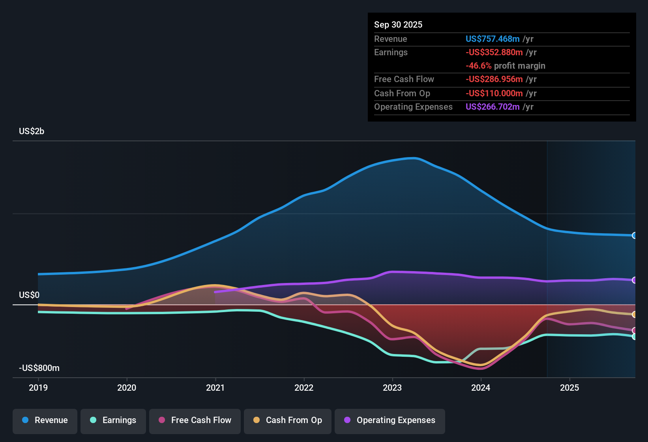Screen dimensions: 648x442
Task: Select the purple Operating Expenses legend dot
Action: [x=348, y=420]
